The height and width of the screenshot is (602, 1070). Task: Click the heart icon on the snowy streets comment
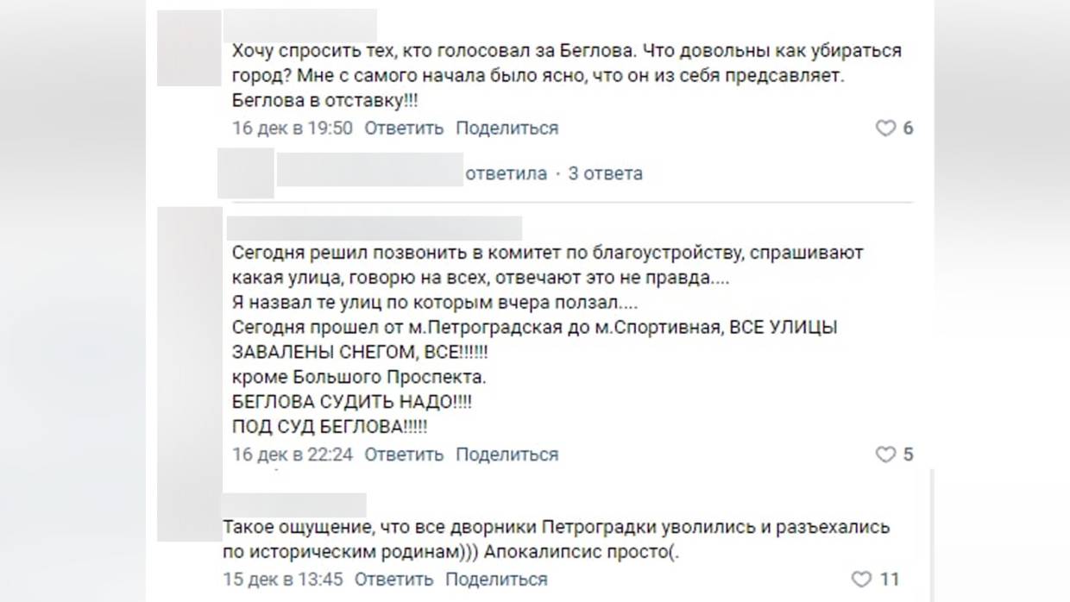coord(884,454)
